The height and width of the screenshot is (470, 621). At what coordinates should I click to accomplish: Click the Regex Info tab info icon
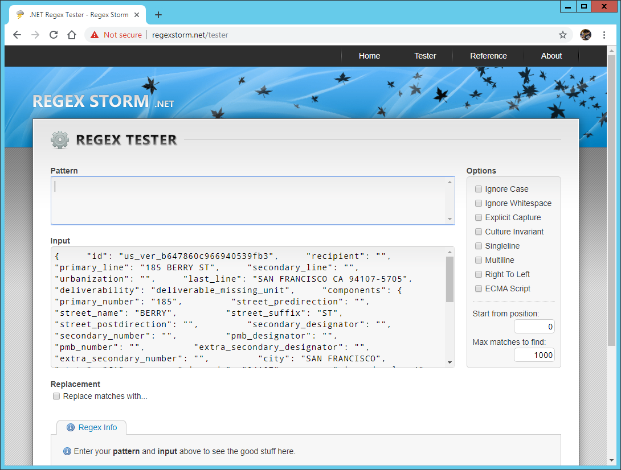click(x=71, y=427)
